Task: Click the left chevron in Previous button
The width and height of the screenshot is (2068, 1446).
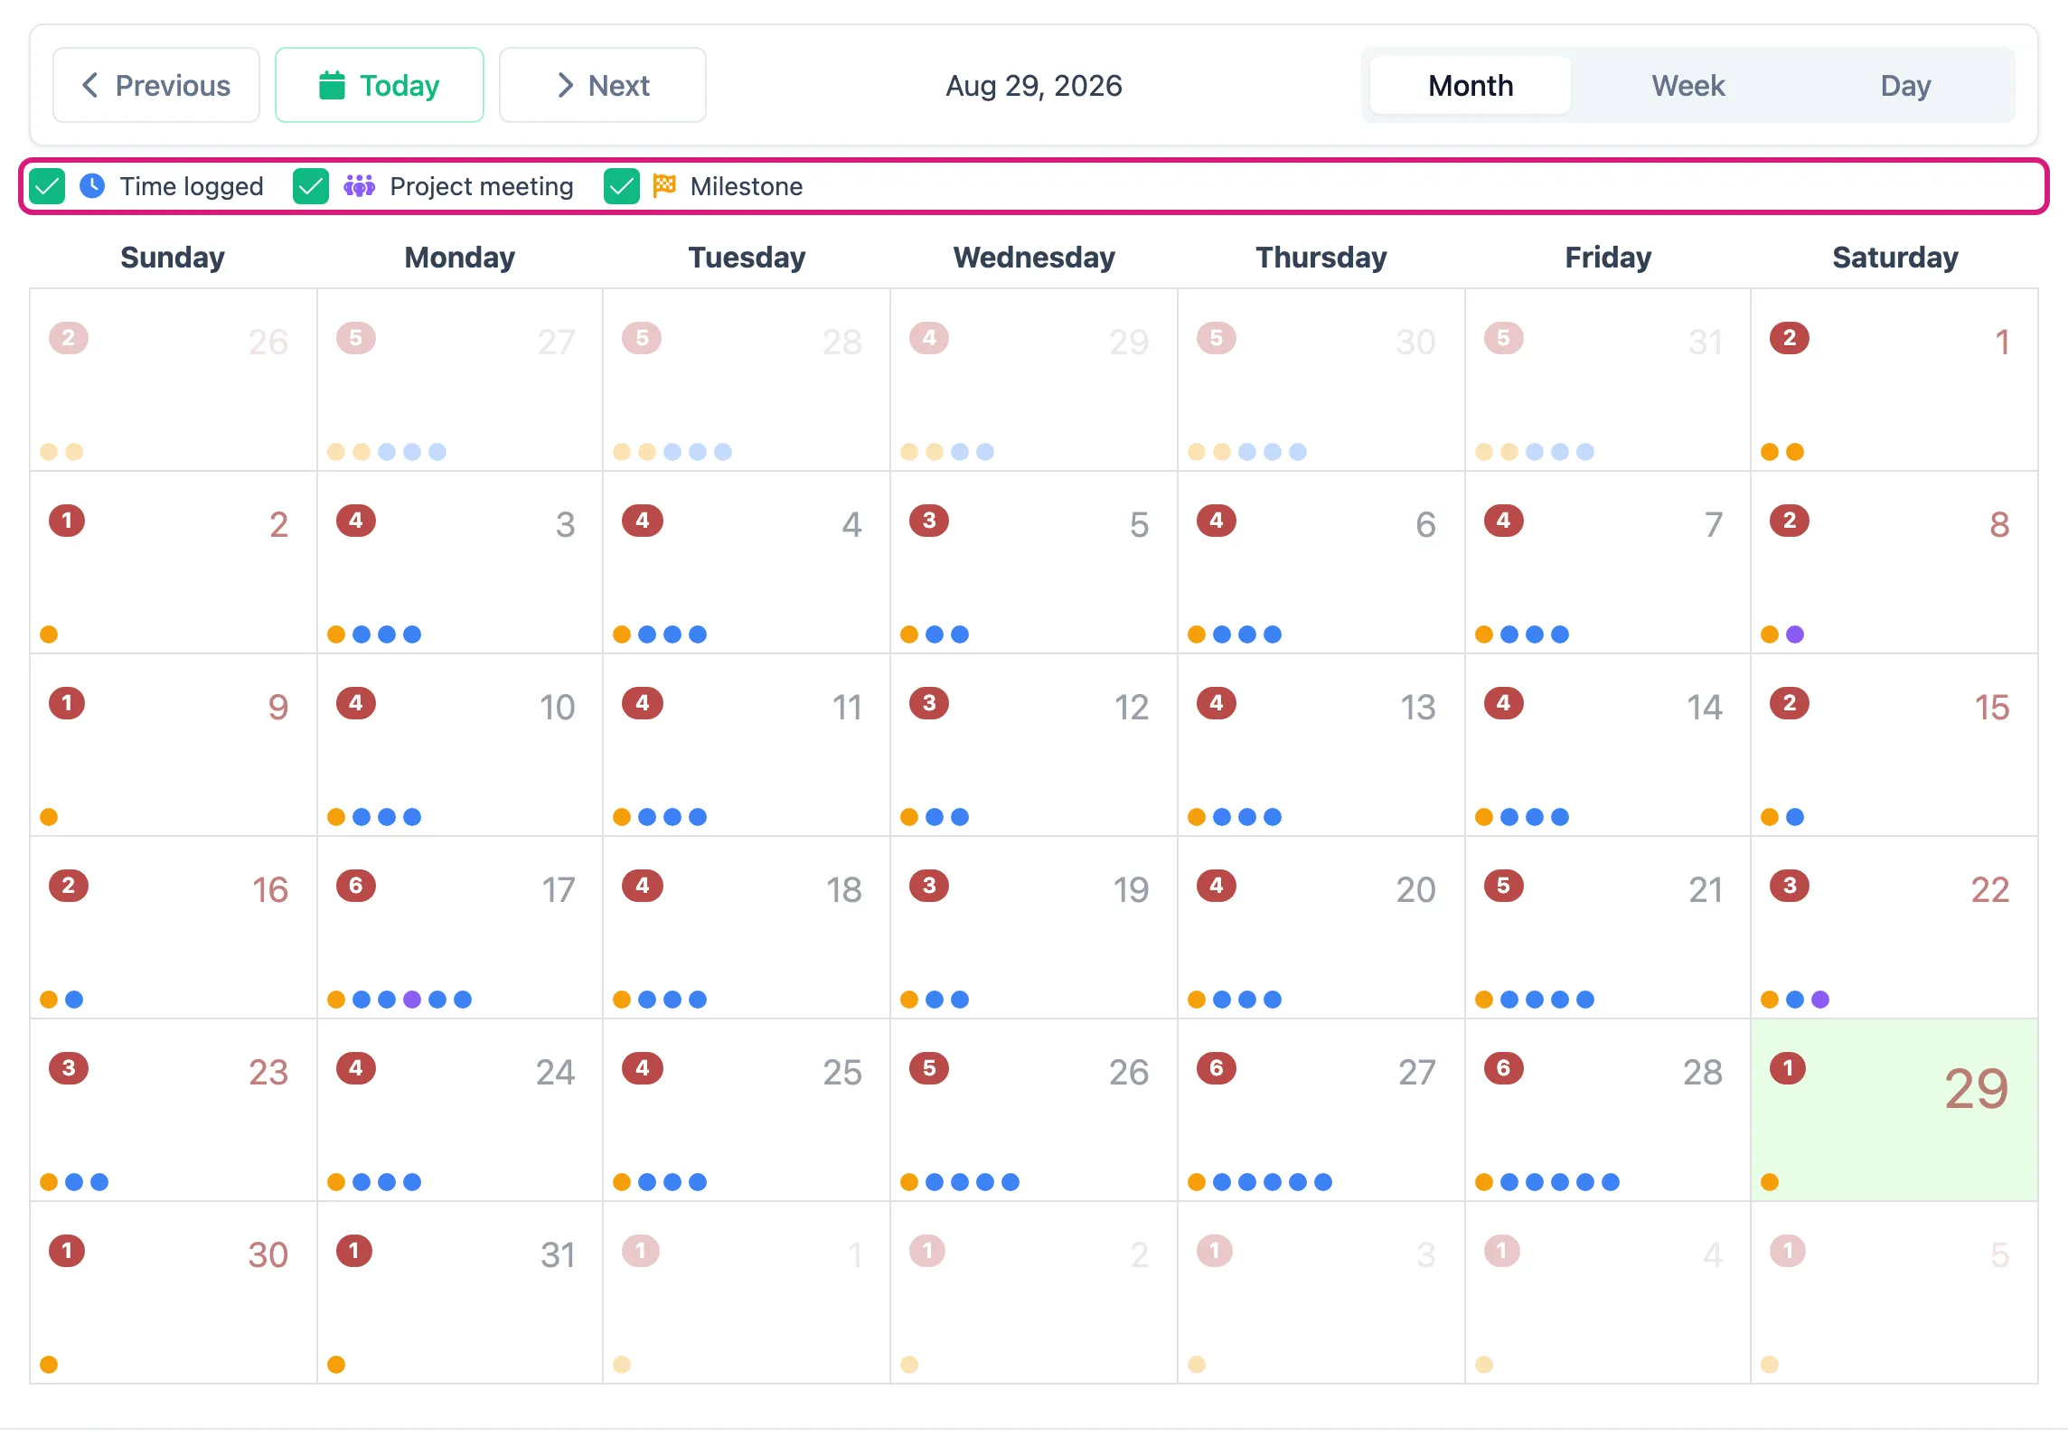Action: tap(89, 85)
